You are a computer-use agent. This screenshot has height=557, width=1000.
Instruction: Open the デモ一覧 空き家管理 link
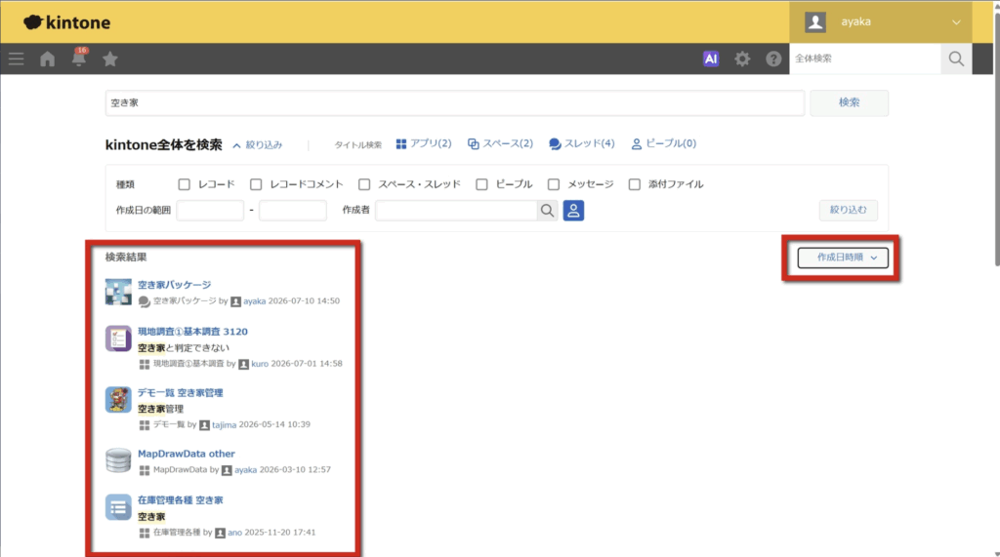181,392
